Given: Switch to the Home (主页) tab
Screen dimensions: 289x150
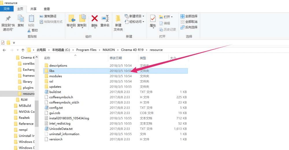Looking at the screenshot, I should (x=20, y=9).
